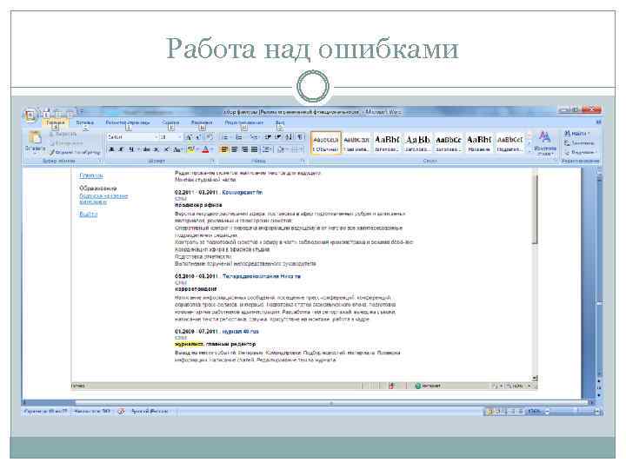626x469 pixels.
Task: Follow the Выйти link in the page sidebar
Action: tap(88, 215)
